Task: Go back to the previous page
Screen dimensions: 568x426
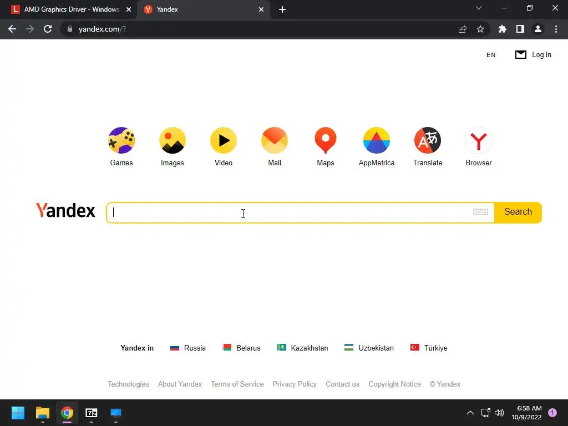Action: point(12,29)
